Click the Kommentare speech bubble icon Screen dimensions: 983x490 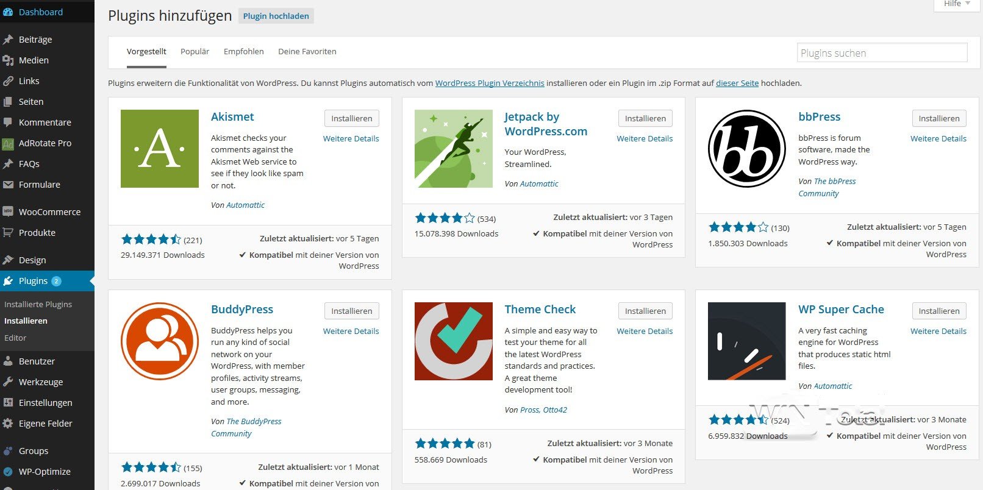tap(8, 122)
